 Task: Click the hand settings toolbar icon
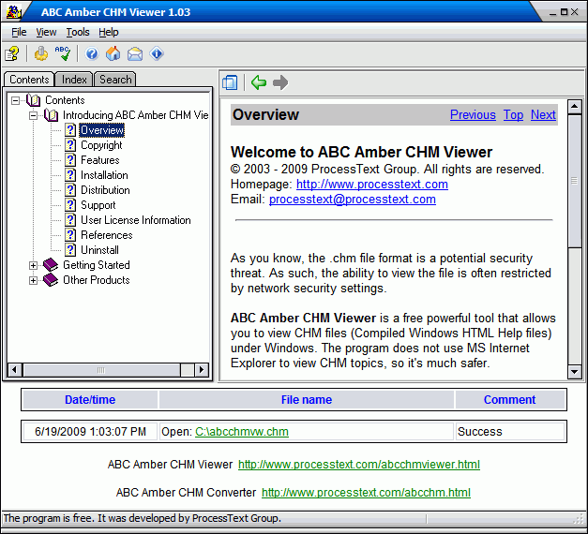coord(41,53)
